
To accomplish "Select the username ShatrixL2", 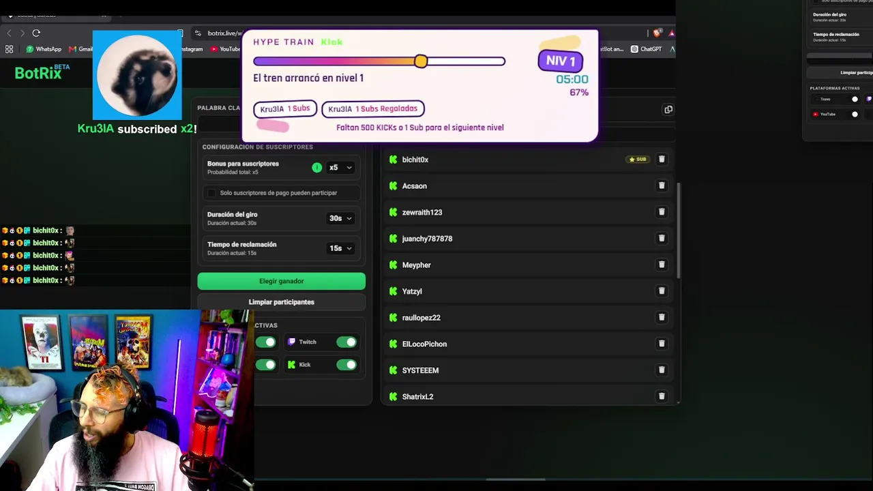I will (x=418, y=396).
